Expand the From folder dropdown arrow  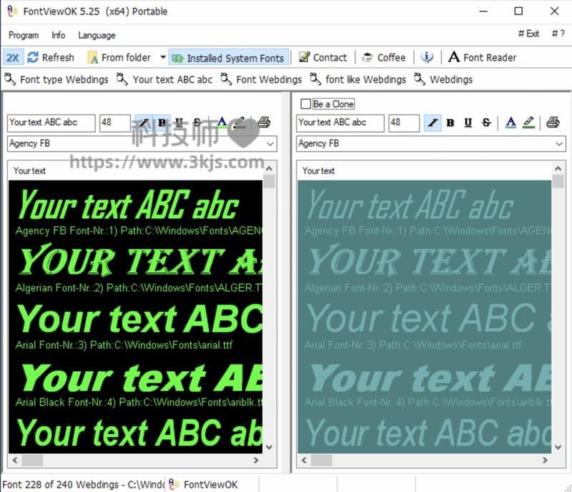163,57
